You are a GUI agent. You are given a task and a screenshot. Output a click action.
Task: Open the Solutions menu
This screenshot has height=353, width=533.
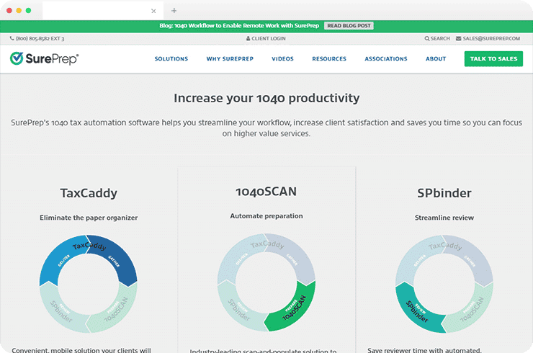tap(171, 59)
